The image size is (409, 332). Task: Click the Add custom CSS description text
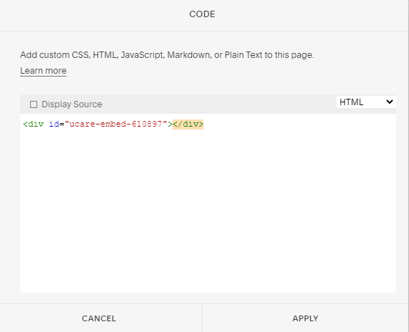167,55
